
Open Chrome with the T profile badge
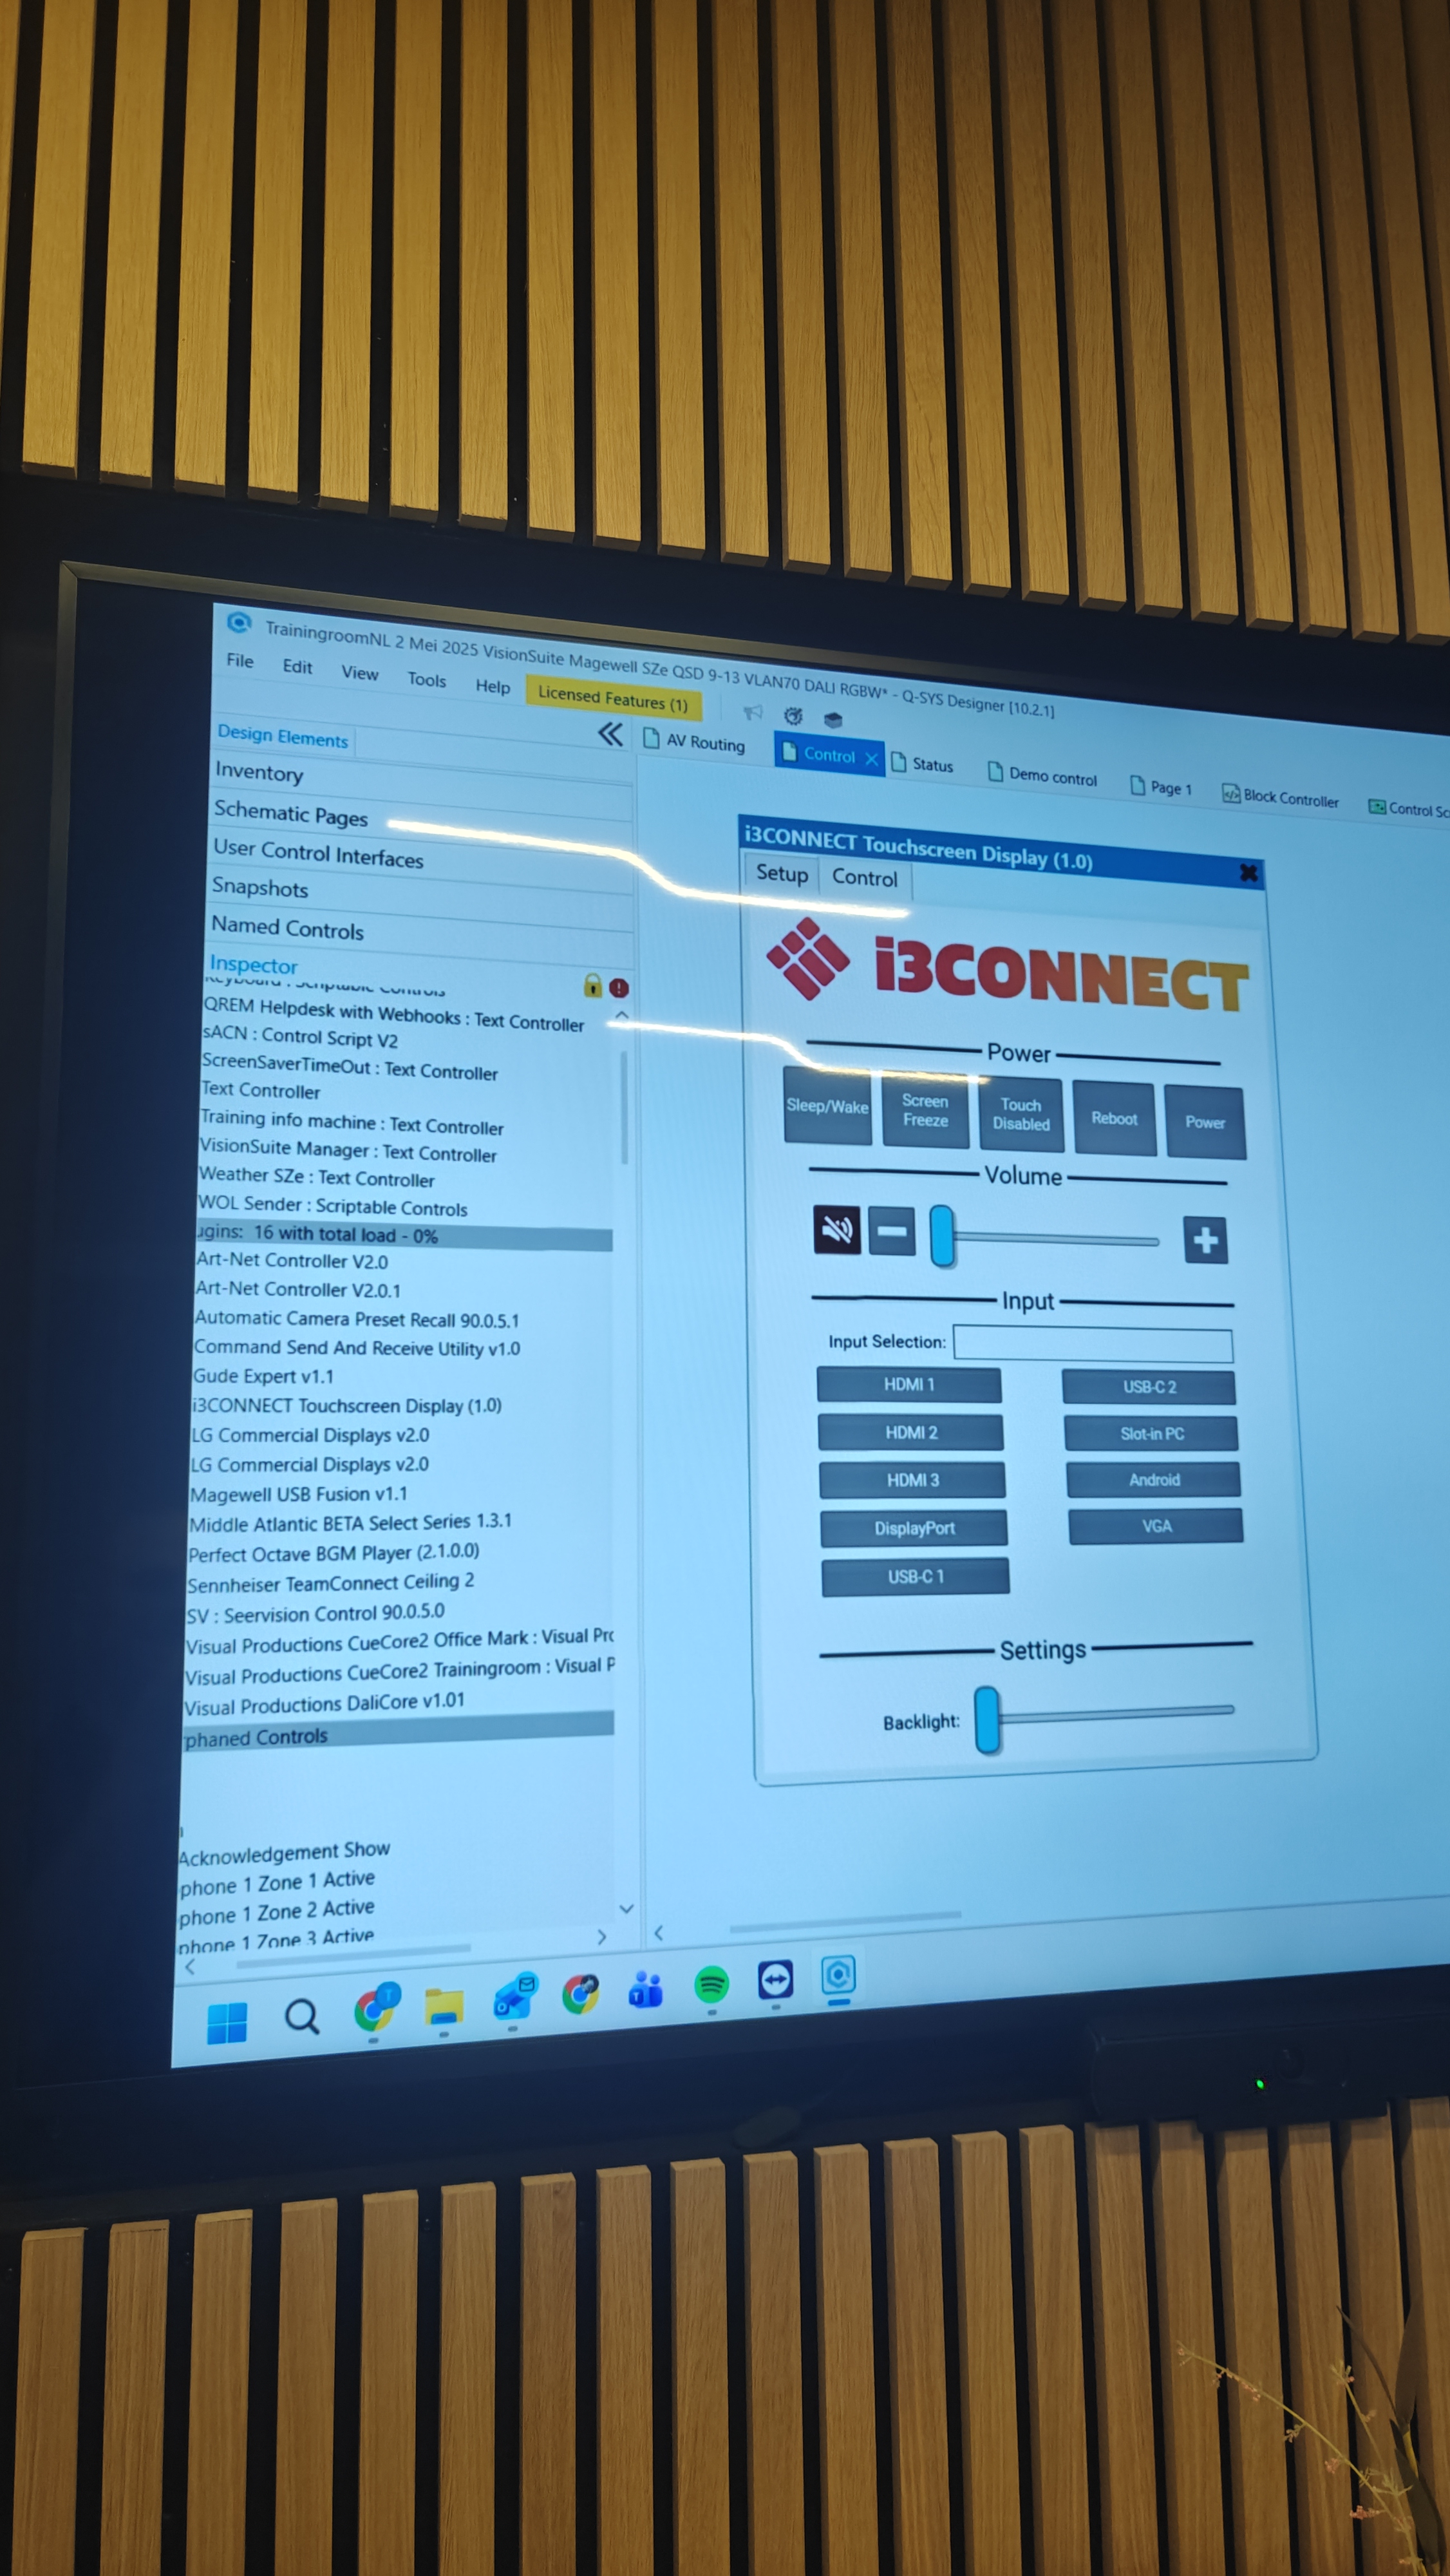(x=376, y=2008)
